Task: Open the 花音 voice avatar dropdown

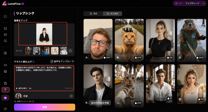Action: 18,96
